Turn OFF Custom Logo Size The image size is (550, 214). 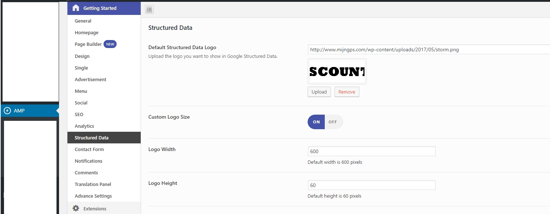[x=333, y=122]
